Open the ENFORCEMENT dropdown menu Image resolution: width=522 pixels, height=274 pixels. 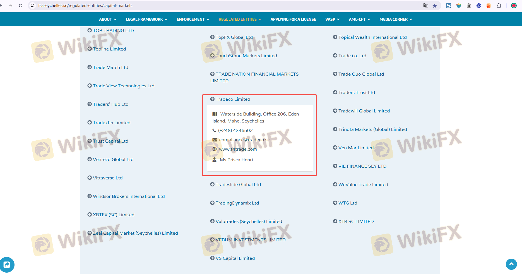(193, 19)
